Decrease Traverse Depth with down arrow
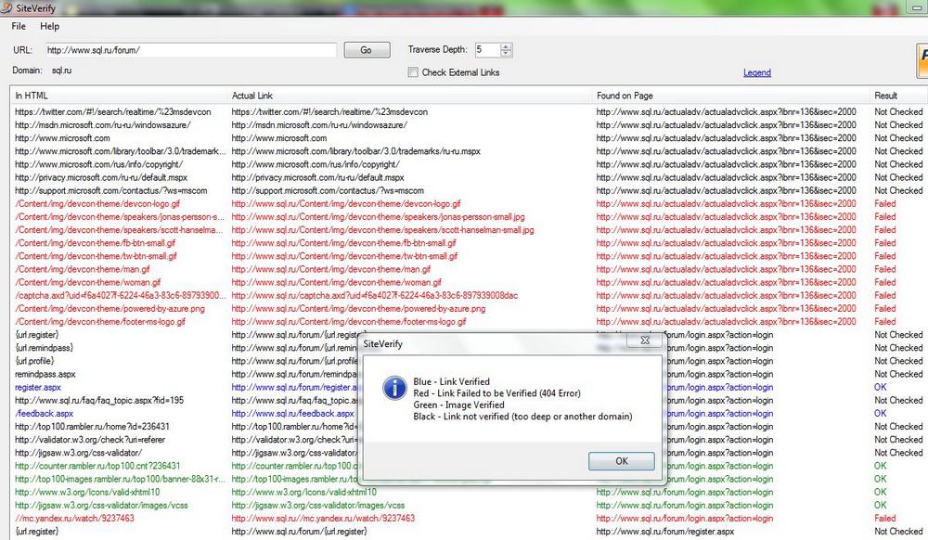This screenshot has width=928, height=540. point(506,54)
